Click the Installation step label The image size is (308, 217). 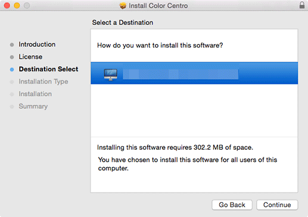(35, 94)
